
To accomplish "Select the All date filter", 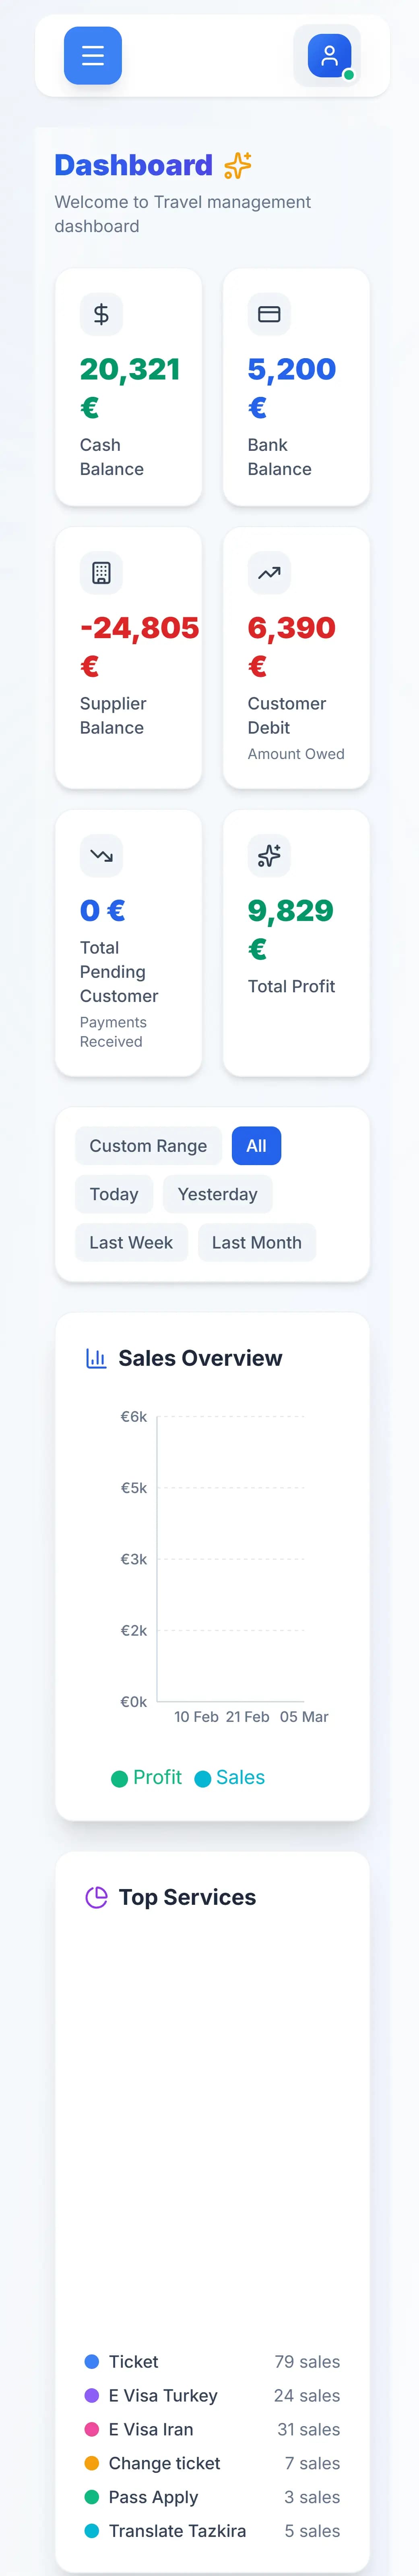I will pyautogui.click(x=256, y=1146).
